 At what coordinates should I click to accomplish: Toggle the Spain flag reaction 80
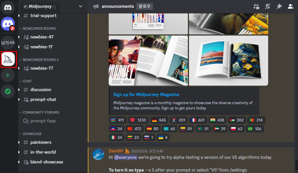click(x=152, y=129)
